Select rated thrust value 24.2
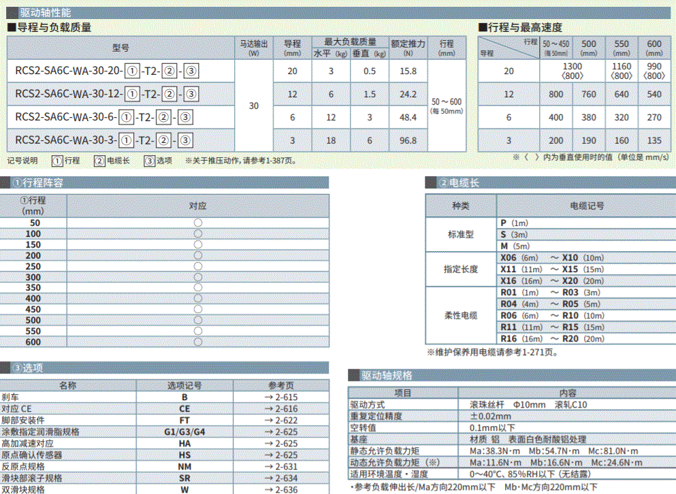676x494 pixels. pos(408,94)
